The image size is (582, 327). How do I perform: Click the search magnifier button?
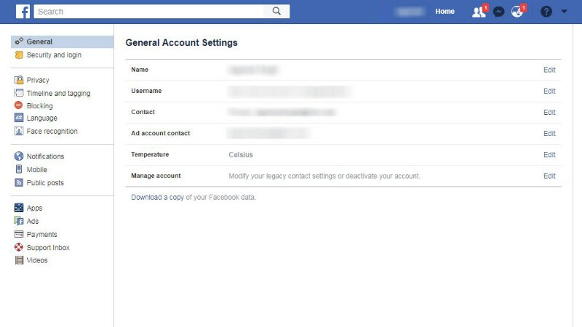tap(276, 12)
